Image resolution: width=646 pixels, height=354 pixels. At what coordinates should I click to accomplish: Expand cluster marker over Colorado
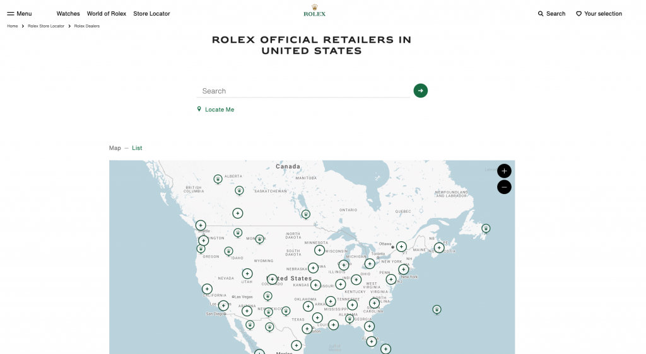272,280
